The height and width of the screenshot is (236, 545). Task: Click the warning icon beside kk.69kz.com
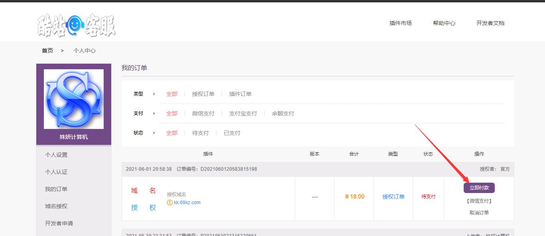[x=170, y=203]
